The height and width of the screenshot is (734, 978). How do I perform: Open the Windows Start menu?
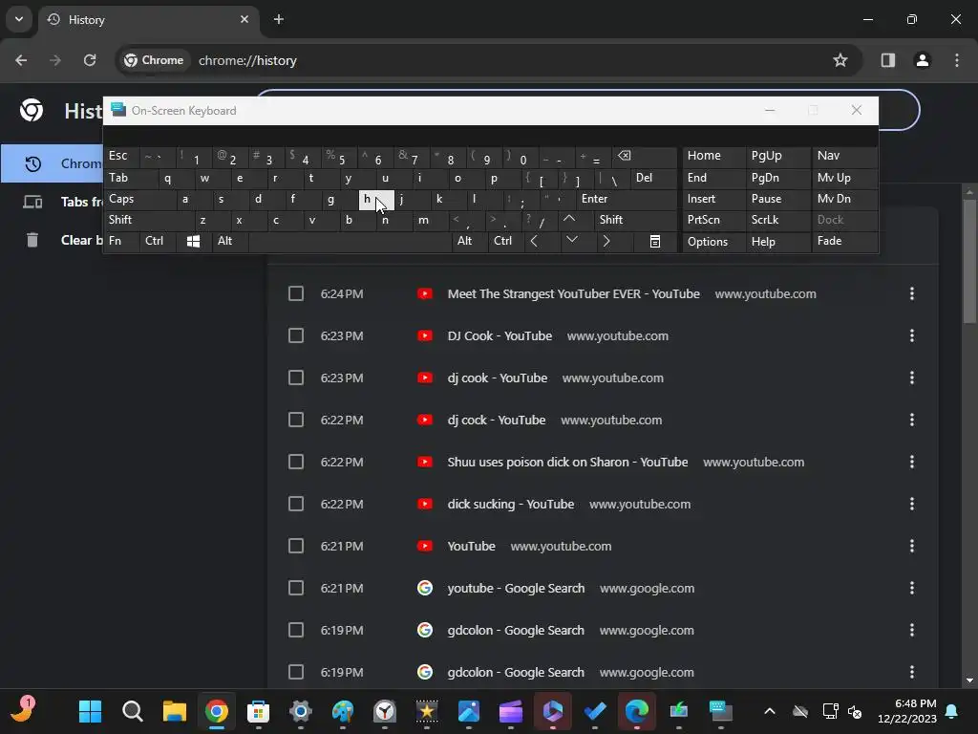(x=90, y=711)
